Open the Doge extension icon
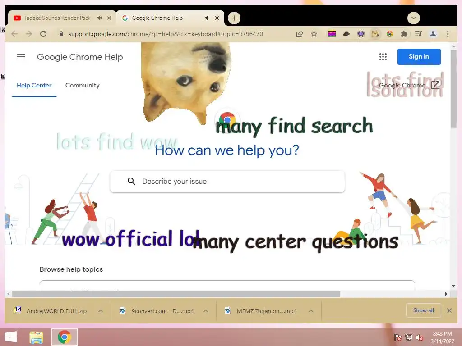The width and height of the screenshot is (462, 346). (x=375, y=34)
